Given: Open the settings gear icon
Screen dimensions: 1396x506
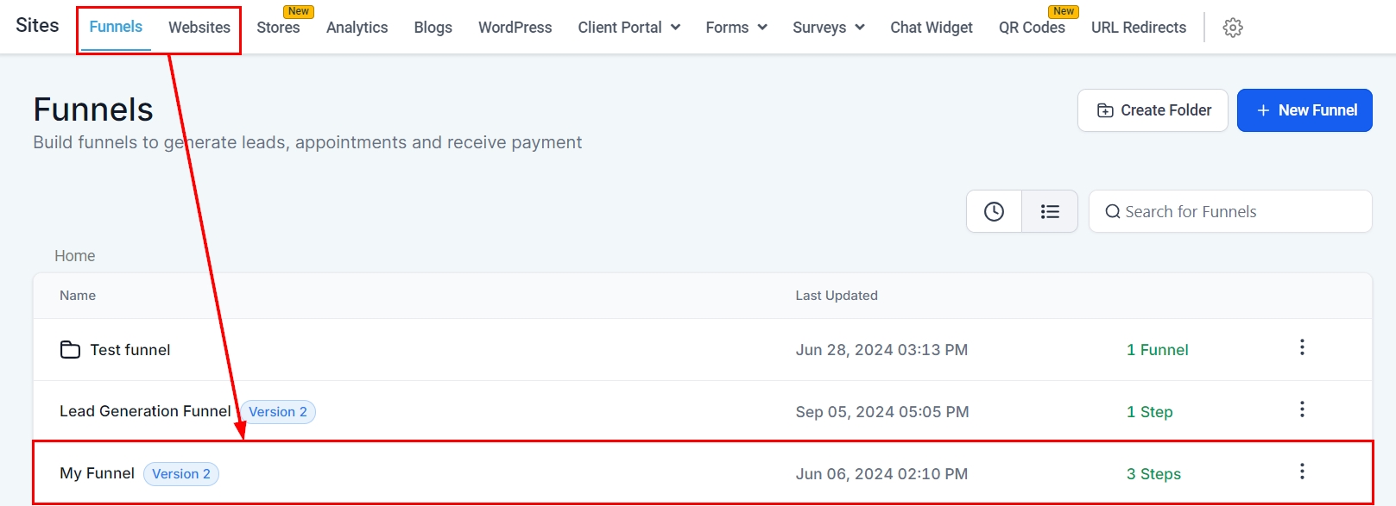Looking at the screenshot, I should point(1233,28).
